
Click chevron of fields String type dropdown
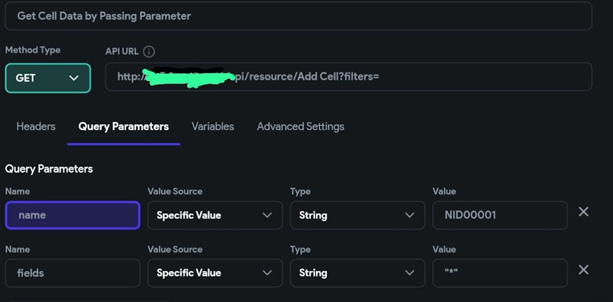click(x=409, y=273)
